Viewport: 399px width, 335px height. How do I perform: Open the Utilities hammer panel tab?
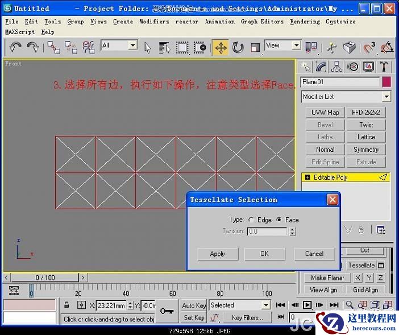tap(384, 67)
